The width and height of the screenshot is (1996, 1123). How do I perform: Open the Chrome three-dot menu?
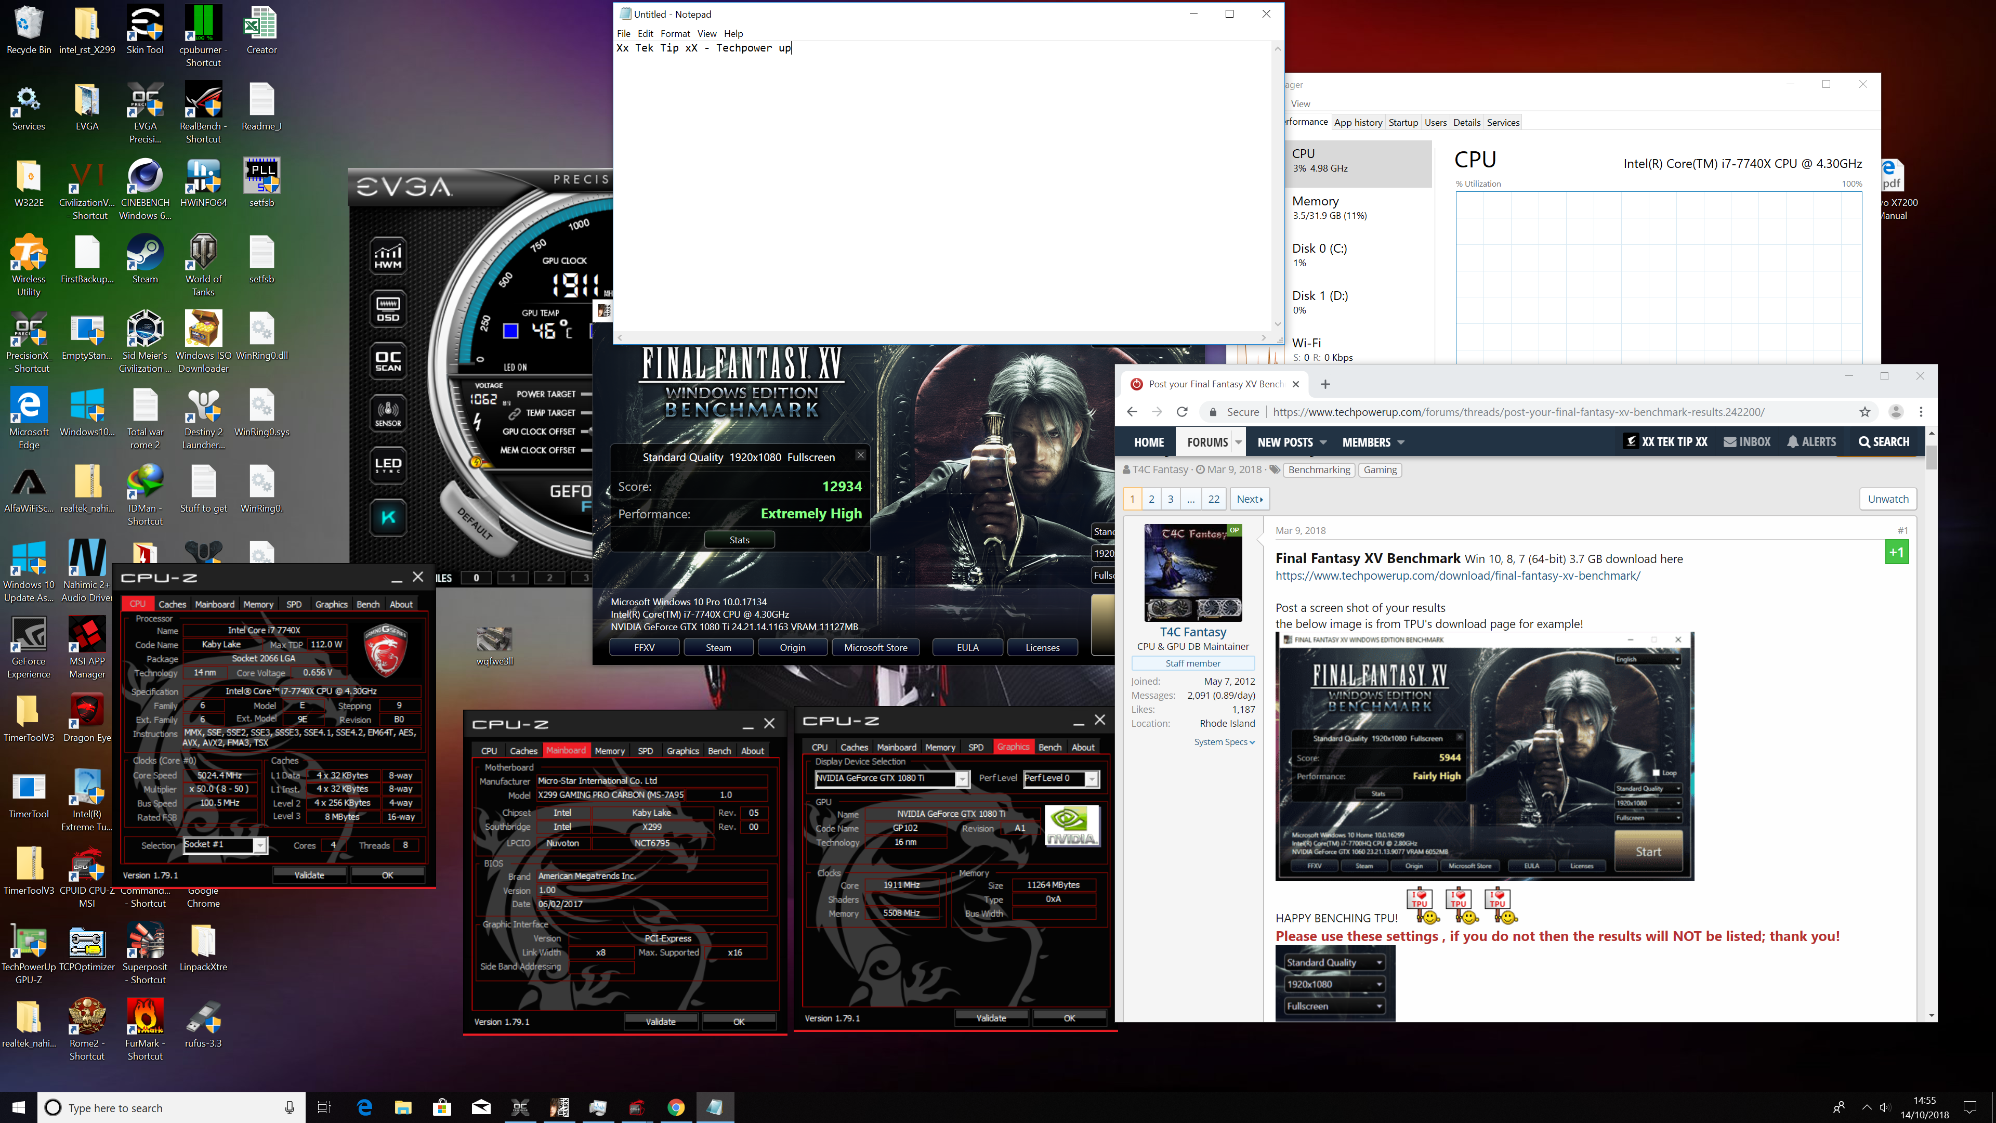click(x=1921, y=412)
